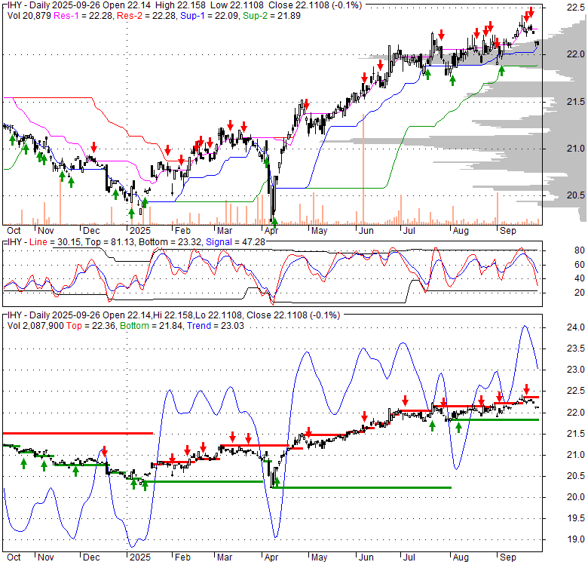Click the Bottom = 23.32 indicator label

(x=170, y=242)
